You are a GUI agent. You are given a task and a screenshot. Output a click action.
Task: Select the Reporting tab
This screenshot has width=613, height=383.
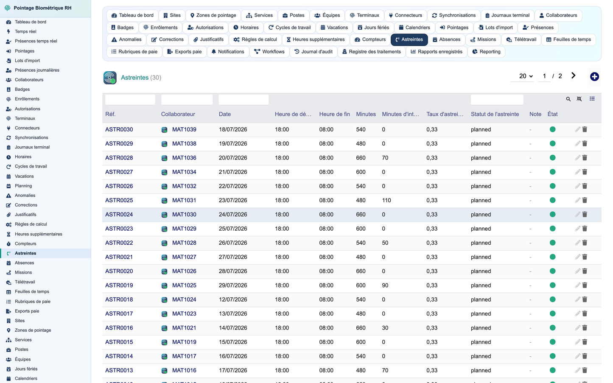point(486,52)
